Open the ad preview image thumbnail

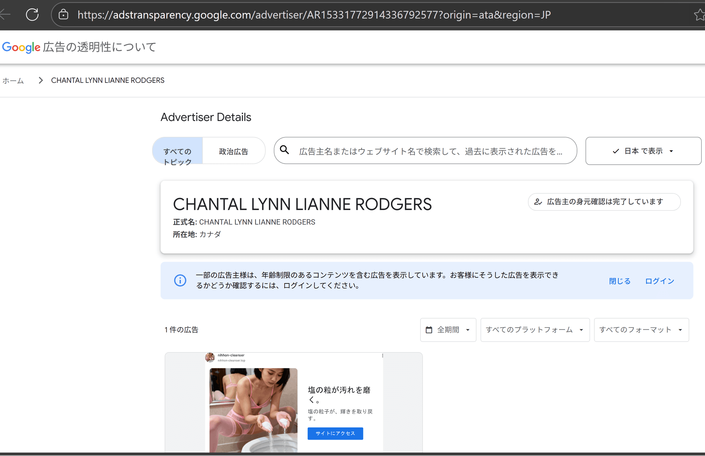click(253, 410)
